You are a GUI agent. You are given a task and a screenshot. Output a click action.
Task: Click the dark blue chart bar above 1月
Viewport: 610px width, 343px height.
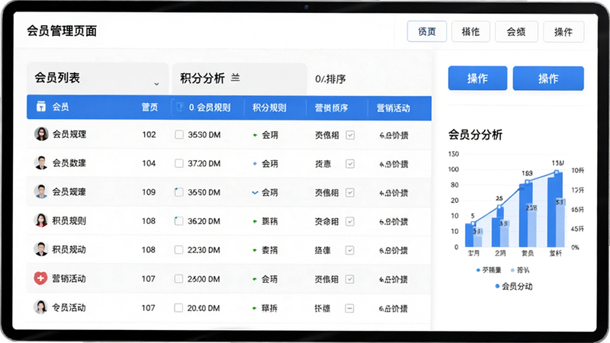click(469, 235)
